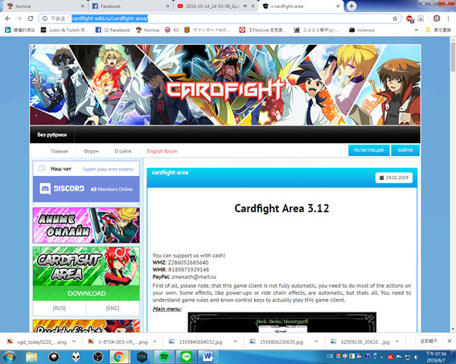The image size is (456, 364).
Task: Open the red adblock extension icon
Action: click(409, 18)
